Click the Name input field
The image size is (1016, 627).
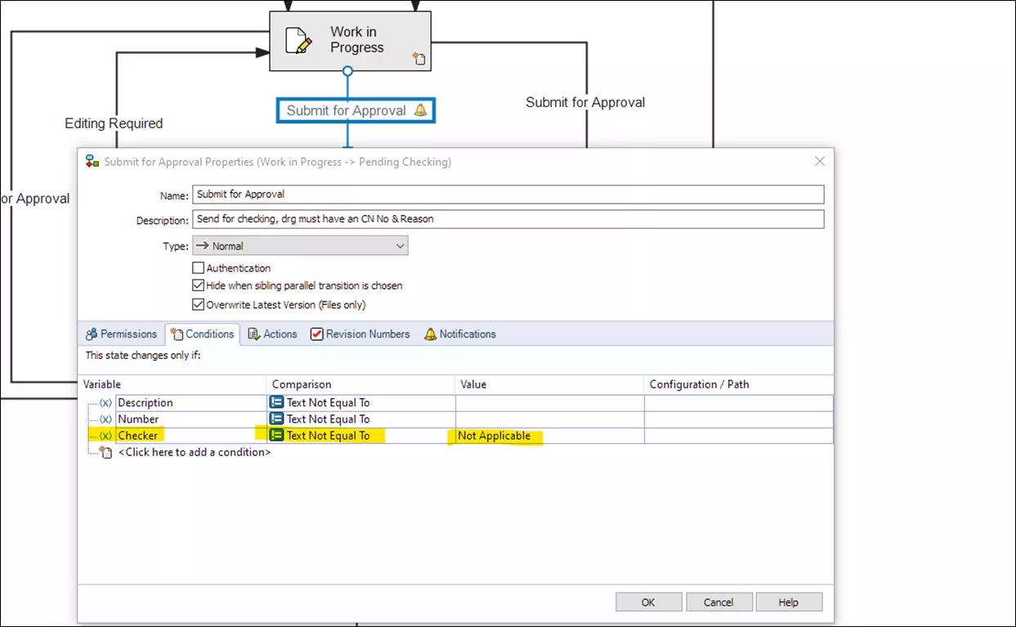[x=508, y=195]
